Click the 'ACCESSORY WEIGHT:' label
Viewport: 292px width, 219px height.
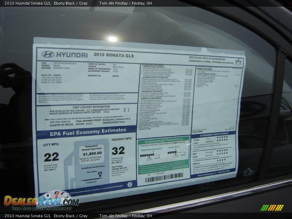pos(99,71)
